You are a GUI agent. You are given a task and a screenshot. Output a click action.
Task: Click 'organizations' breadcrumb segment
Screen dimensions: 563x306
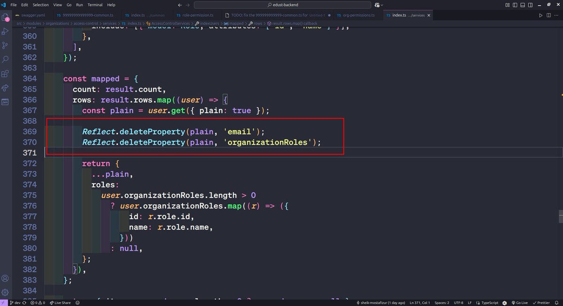[x=57, y=23]
